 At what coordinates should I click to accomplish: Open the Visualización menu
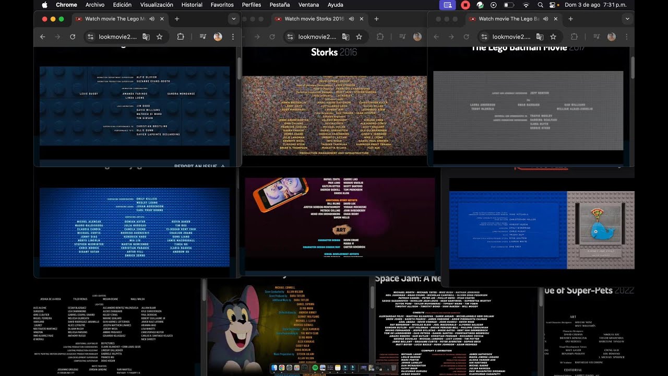[x=157, y=5]
